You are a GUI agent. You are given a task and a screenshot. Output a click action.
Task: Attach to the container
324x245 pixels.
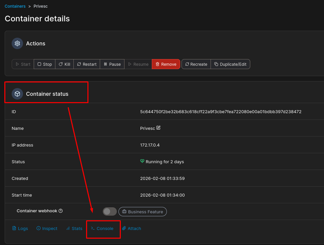131,228
